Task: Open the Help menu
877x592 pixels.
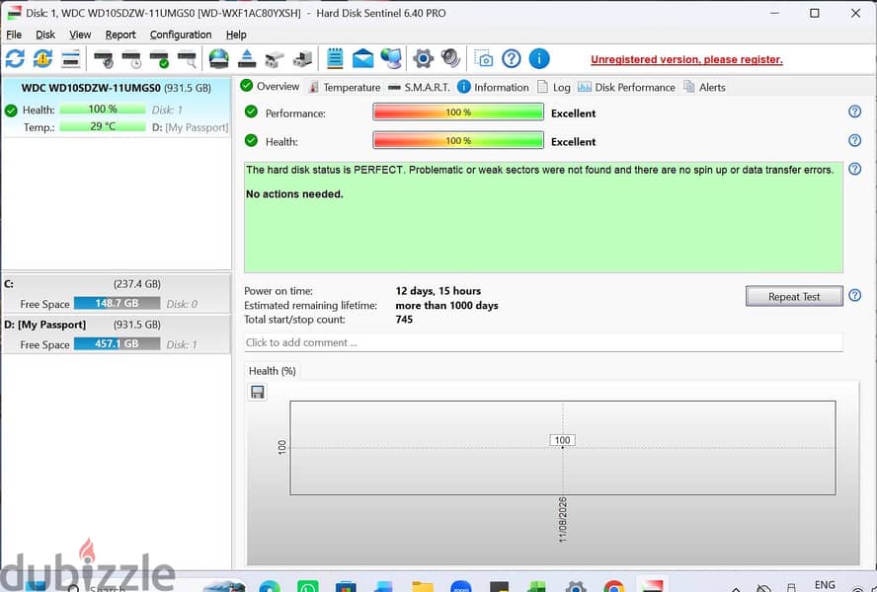Action: pos(236,35)
